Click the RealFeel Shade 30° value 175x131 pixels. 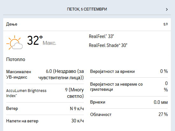coord(108,45)
